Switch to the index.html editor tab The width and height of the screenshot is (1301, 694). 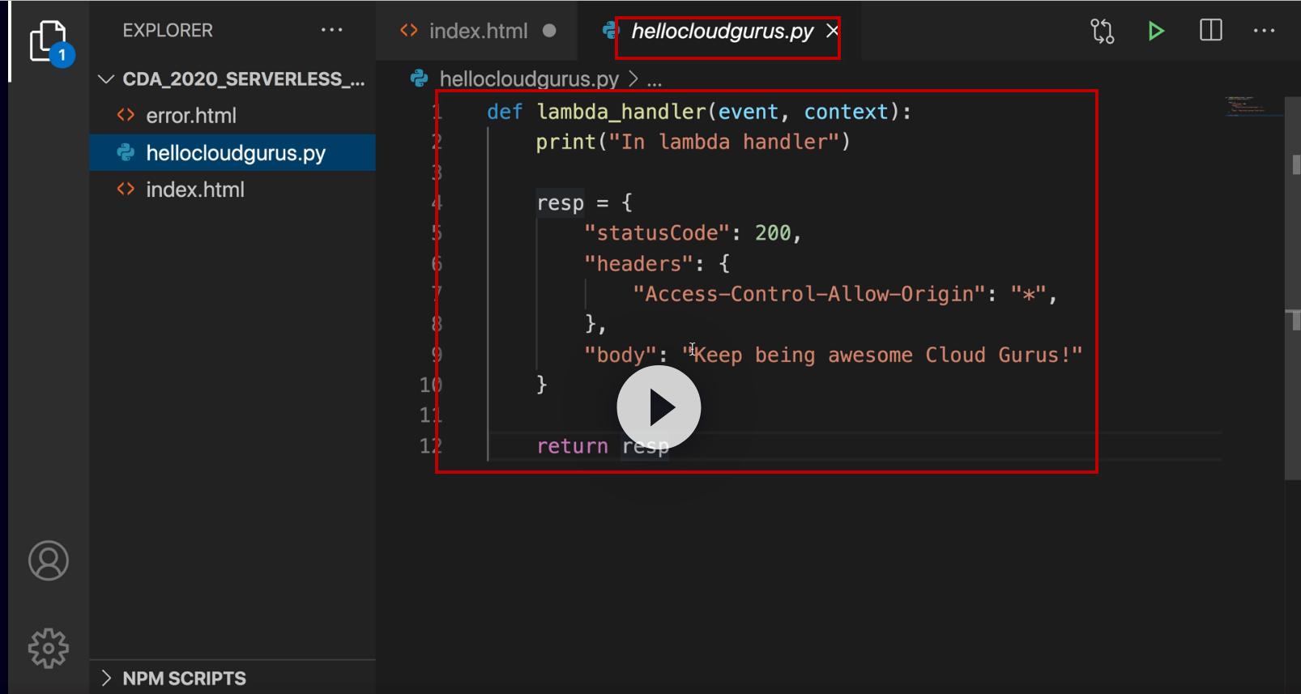[478, 31]
